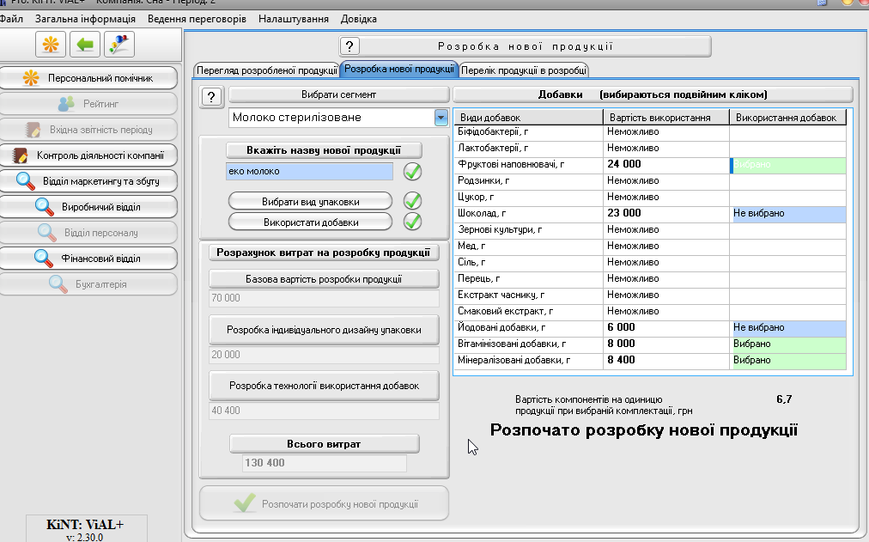The width and height of the screenshot is (869, 542).
Task: Click the orange asterisk toolbar icon
Action: tap(51, 45)
